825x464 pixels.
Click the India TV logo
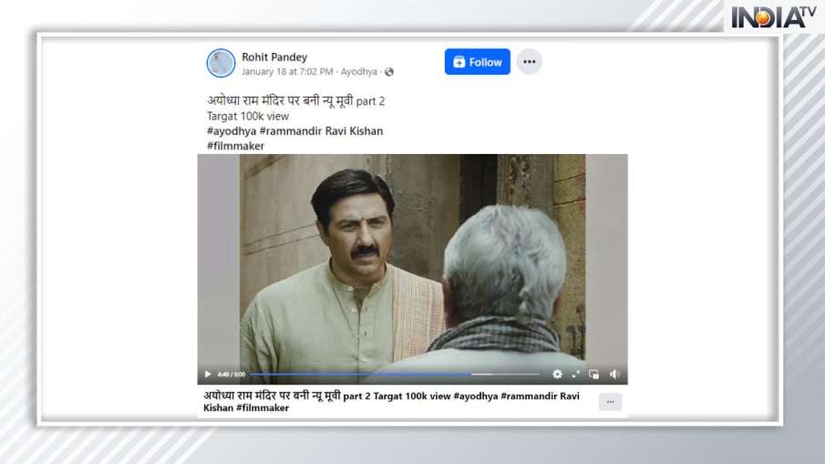773,17
